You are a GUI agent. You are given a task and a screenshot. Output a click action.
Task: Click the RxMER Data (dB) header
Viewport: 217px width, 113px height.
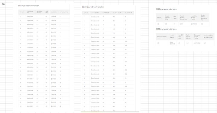[x=181, y=36]
